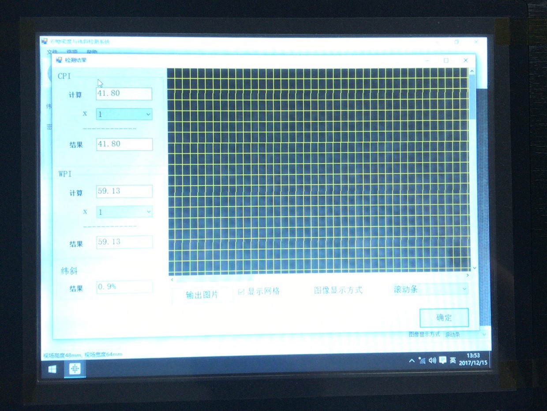Click the 英 input method indicator
The width and height of the screenshot is (547, 411).
click(453, 360)
